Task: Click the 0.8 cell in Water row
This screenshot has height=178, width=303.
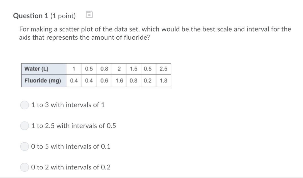Action: [104, 69]
